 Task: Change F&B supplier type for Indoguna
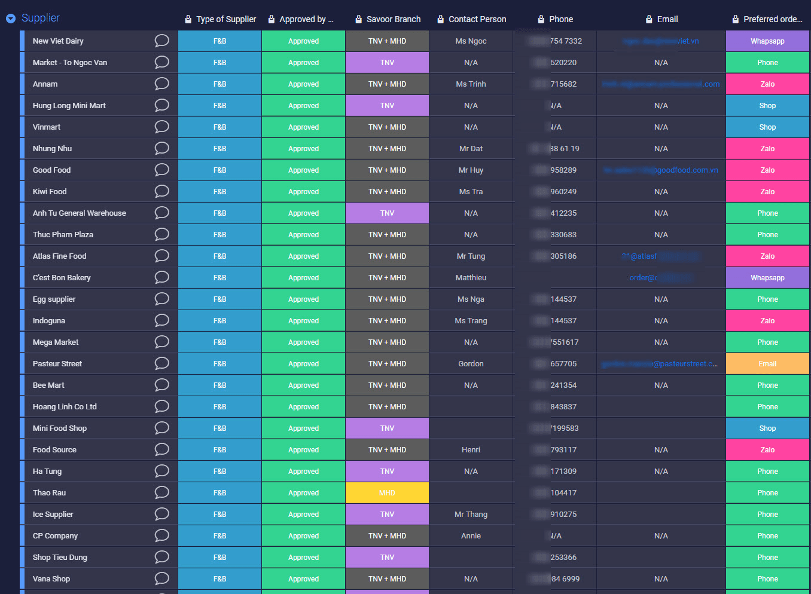219,321
